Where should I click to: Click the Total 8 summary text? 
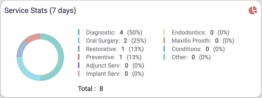coord(90,89)
